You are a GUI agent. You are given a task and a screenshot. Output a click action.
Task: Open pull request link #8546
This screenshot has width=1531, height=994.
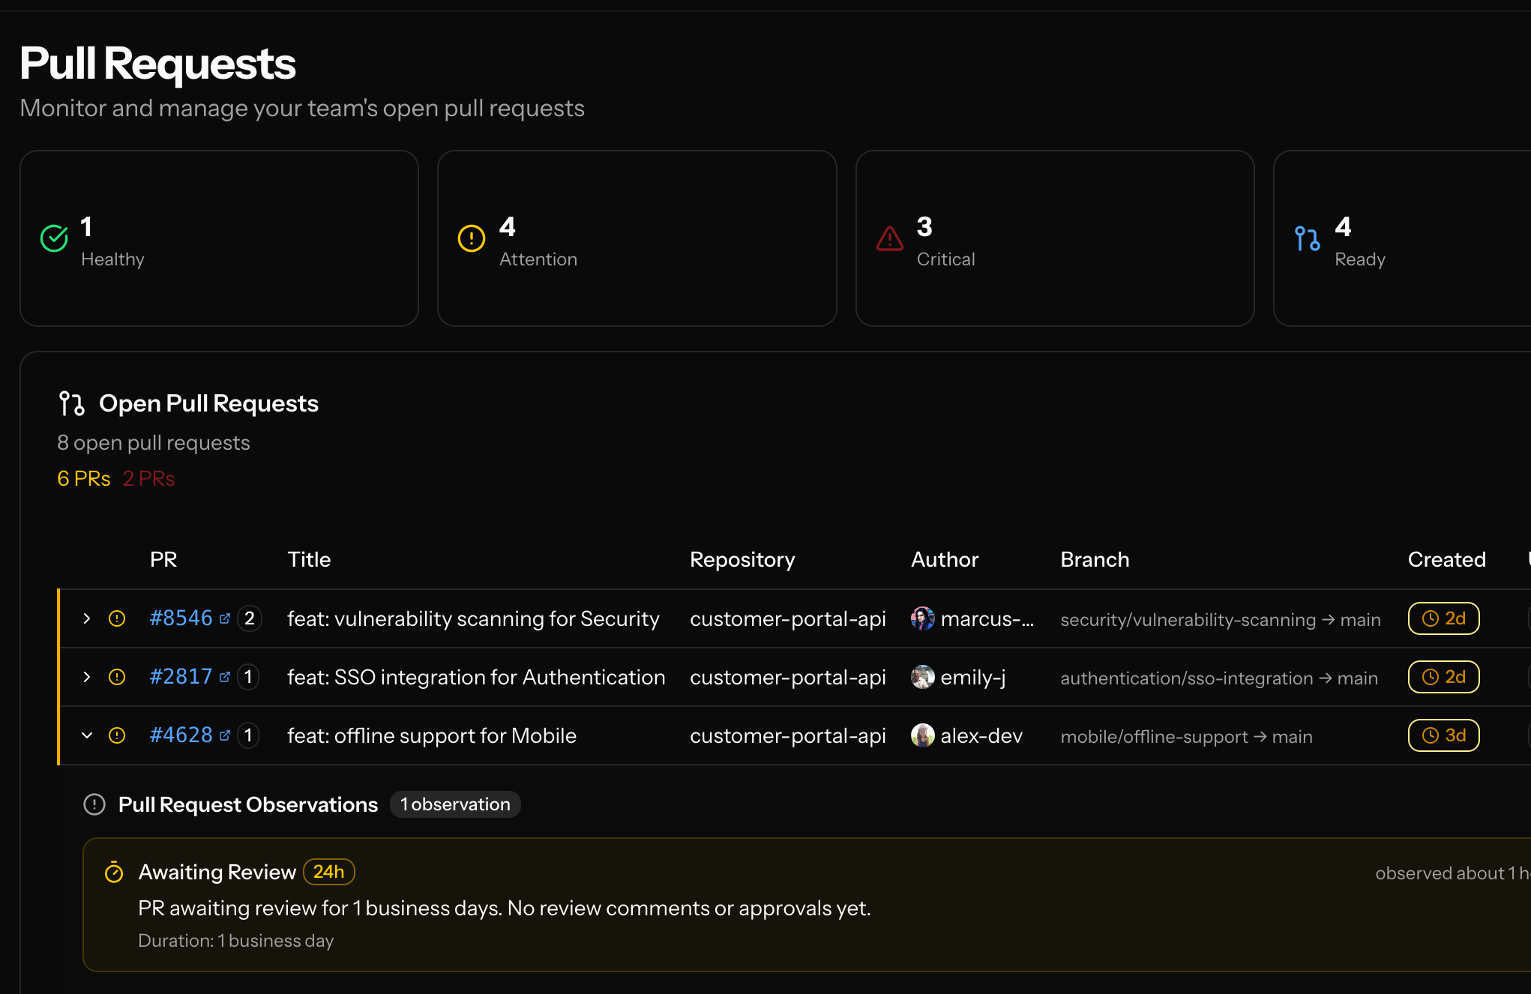pos(181,618)
